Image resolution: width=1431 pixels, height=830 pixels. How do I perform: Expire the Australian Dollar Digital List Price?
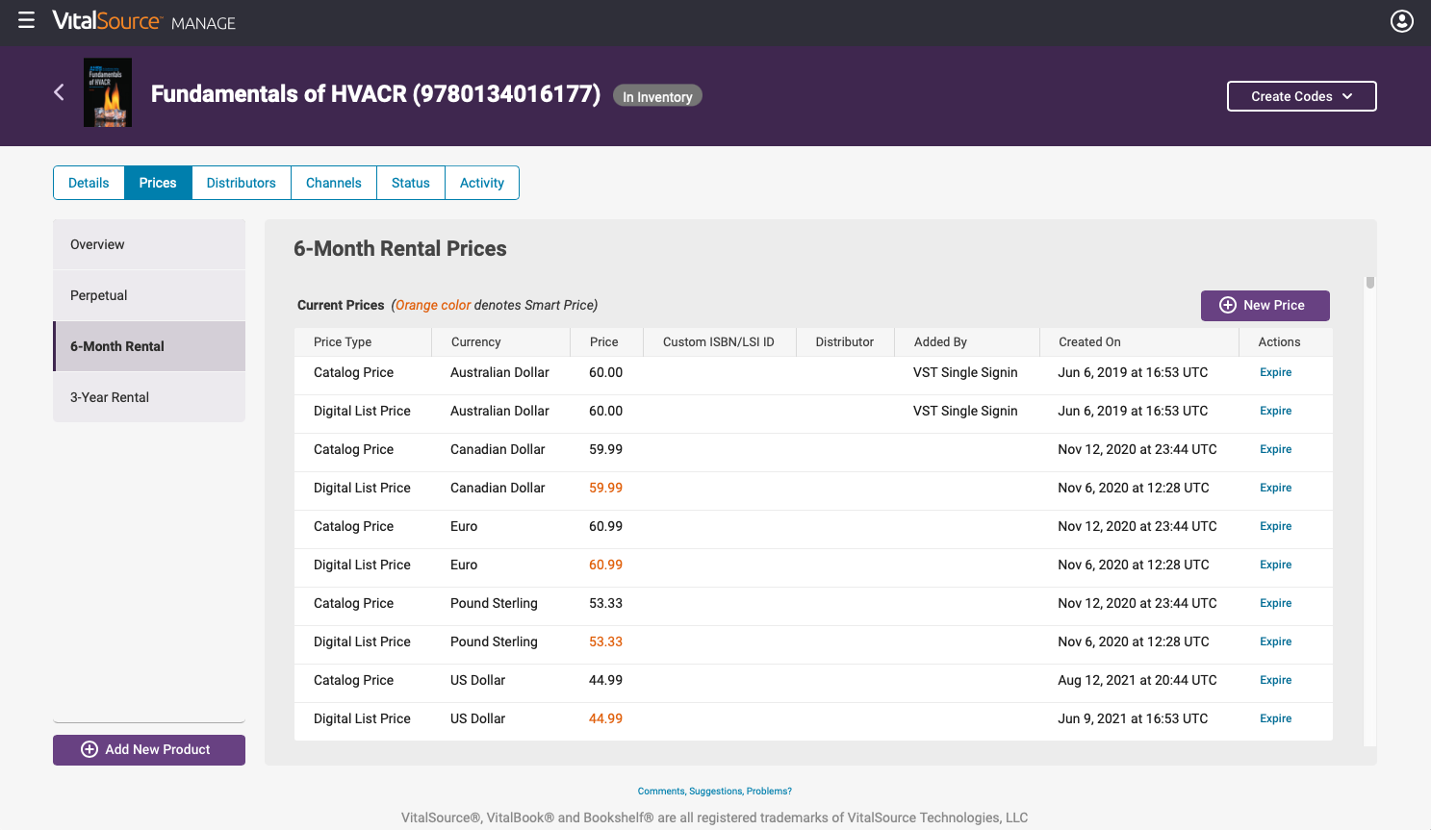pos(1275,411)
